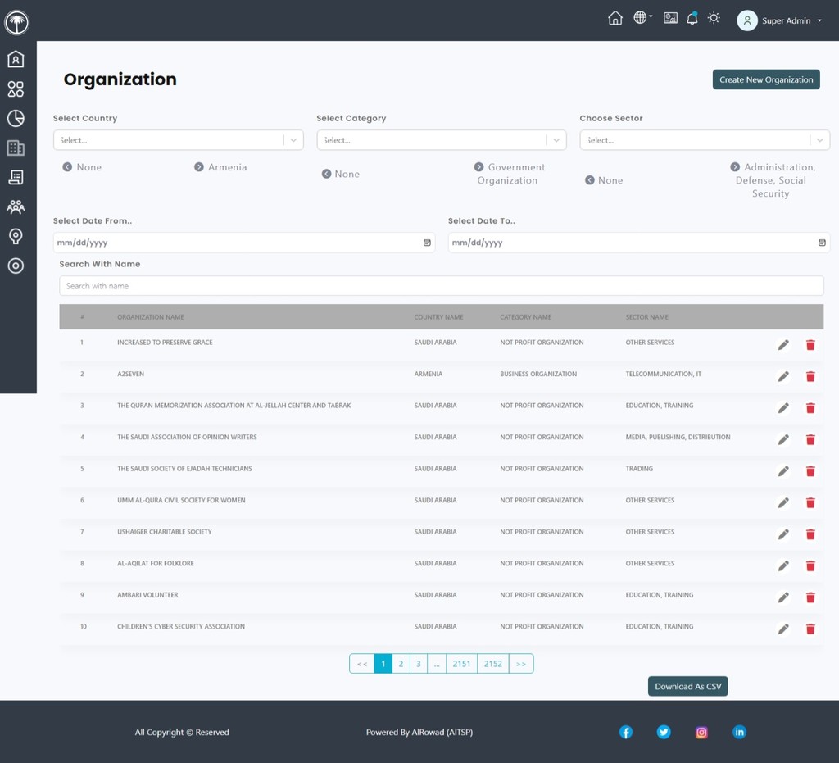Image resolution: width=839 pixels, height=763 pixels.
Task: Click the next pages >> button
Action: (x=521, y=664)
